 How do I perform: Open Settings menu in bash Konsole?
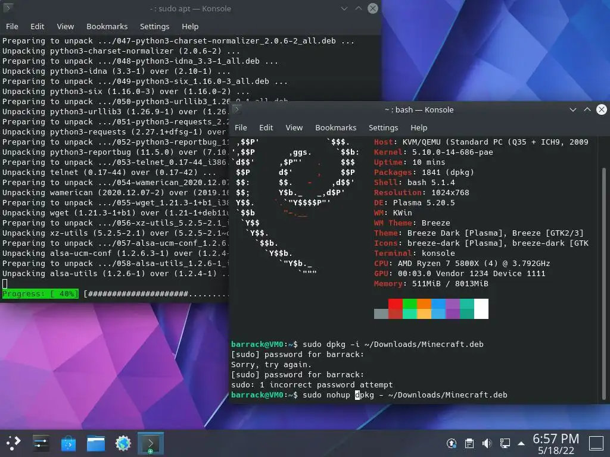click(383, 127)
